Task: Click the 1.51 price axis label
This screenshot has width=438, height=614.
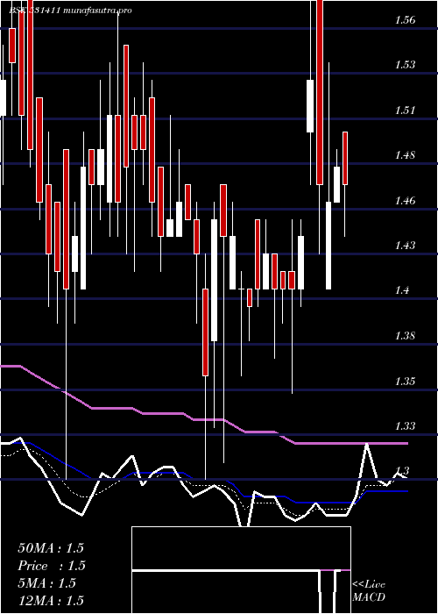Action: pyautogui.click(x=405, y=111)
